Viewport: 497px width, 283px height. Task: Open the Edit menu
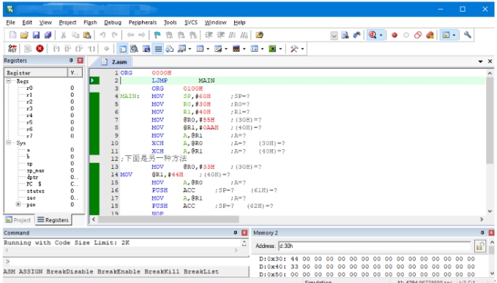tap(27, 23)
